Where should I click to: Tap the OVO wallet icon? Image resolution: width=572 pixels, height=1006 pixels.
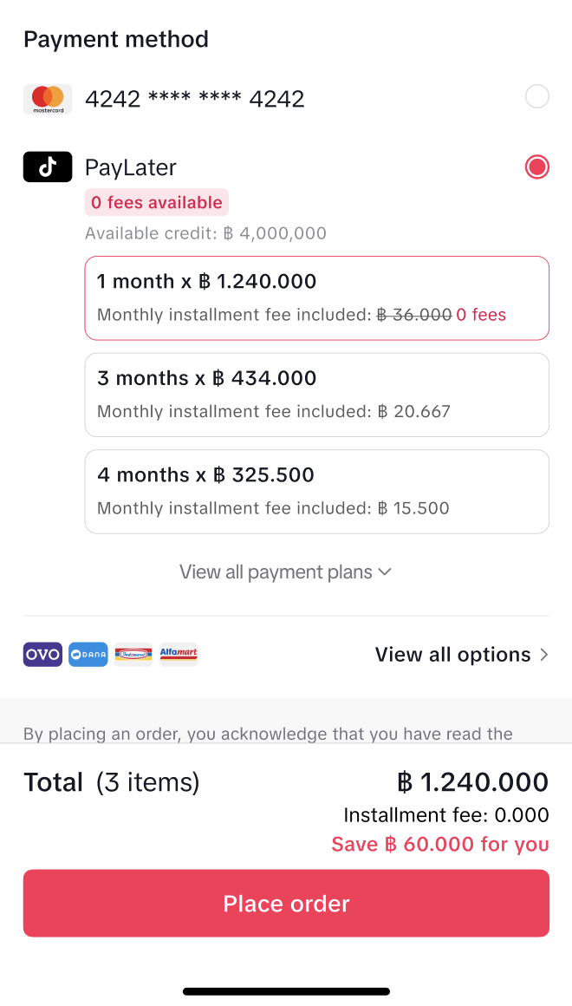coord(42,655)
